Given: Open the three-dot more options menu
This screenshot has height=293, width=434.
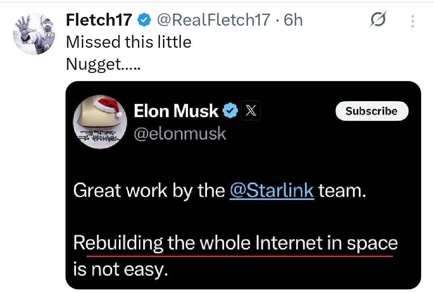Looking at the screenshot, I should tap(412, 21).
